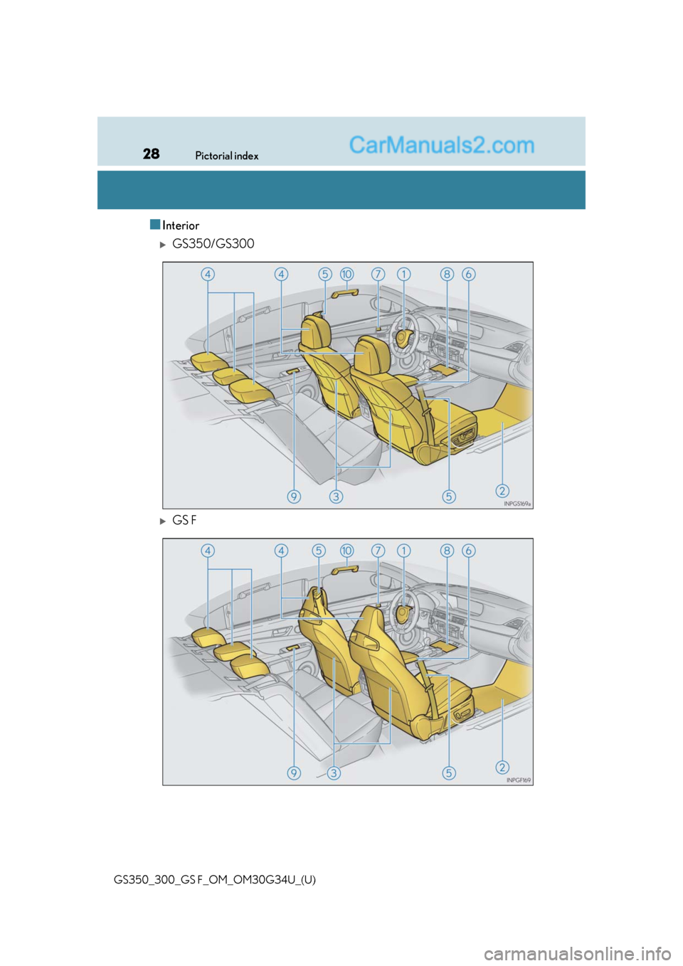Screen dimensions: 683x966
Task: Click the GS350_300_GS F_OM_OM30G34U_(U) footer text
Action: point(214,879)
